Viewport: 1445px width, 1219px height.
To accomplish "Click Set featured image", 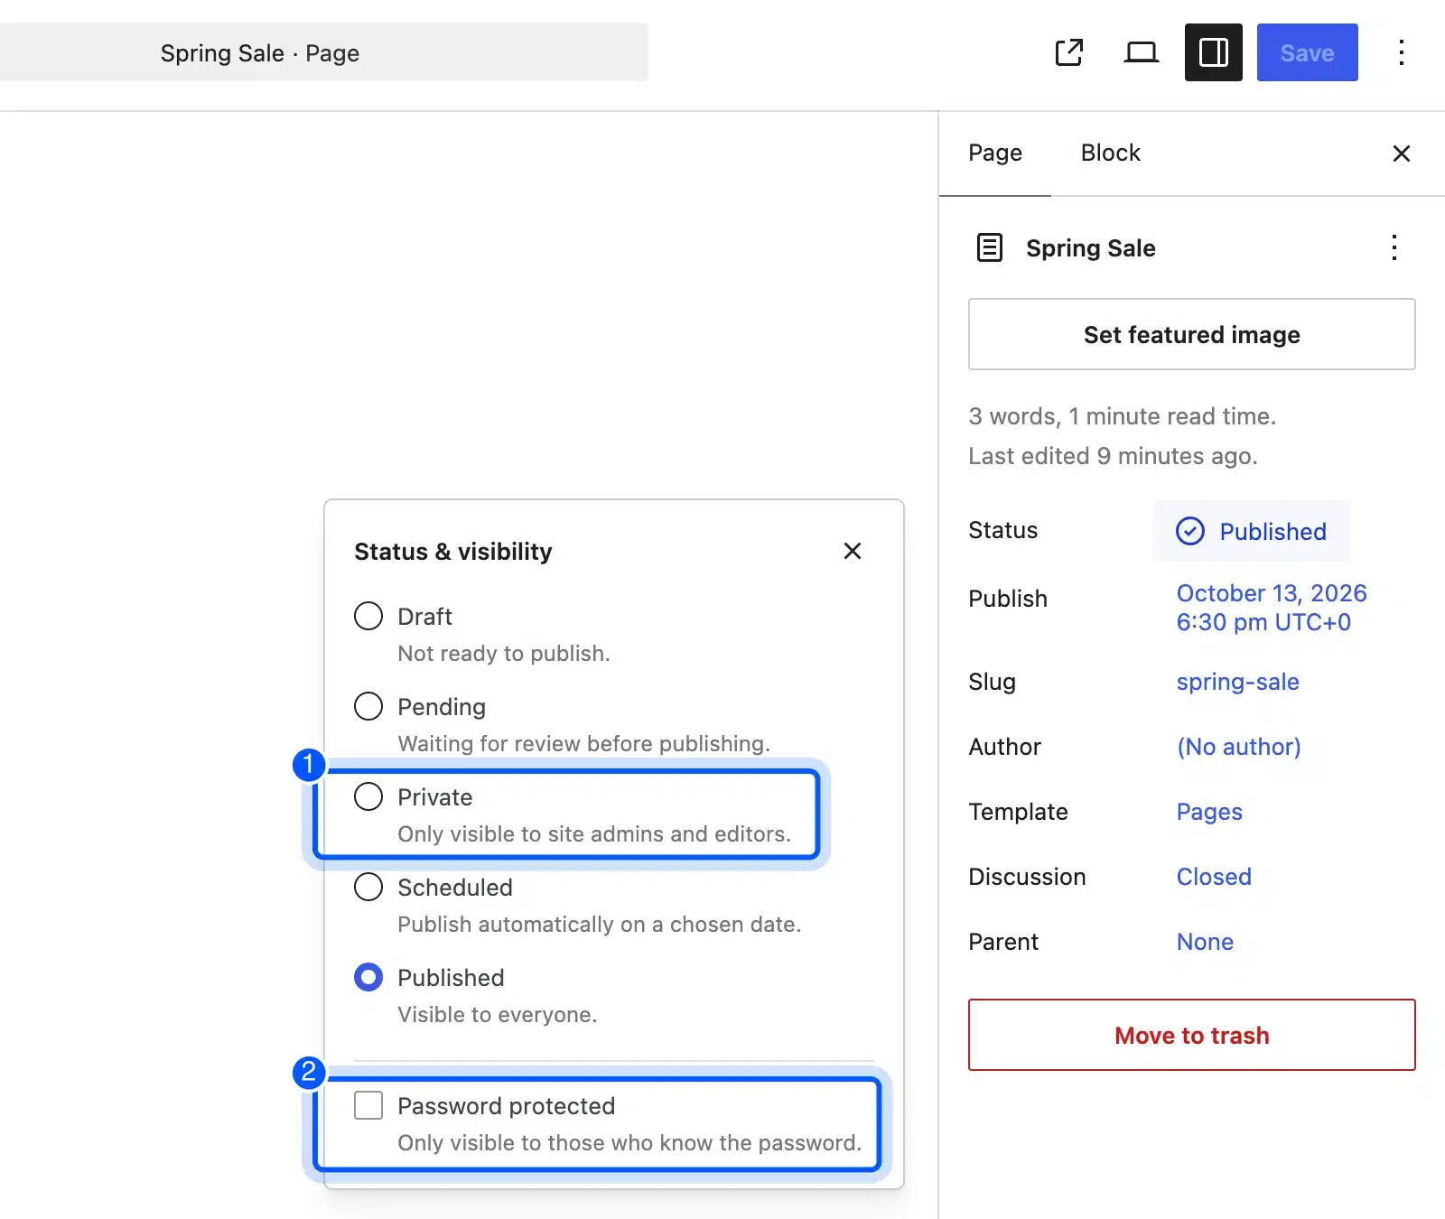I will tap(1192, 334).
